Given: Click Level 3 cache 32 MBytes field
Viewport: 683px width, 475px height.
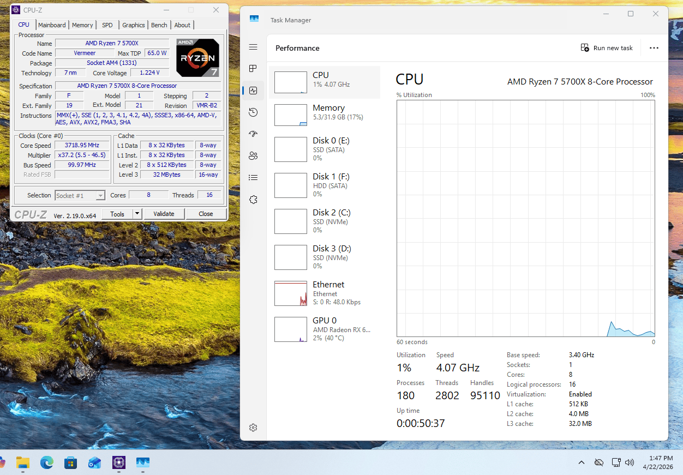Looking at the screenshot, I should [x=166, y=175].
